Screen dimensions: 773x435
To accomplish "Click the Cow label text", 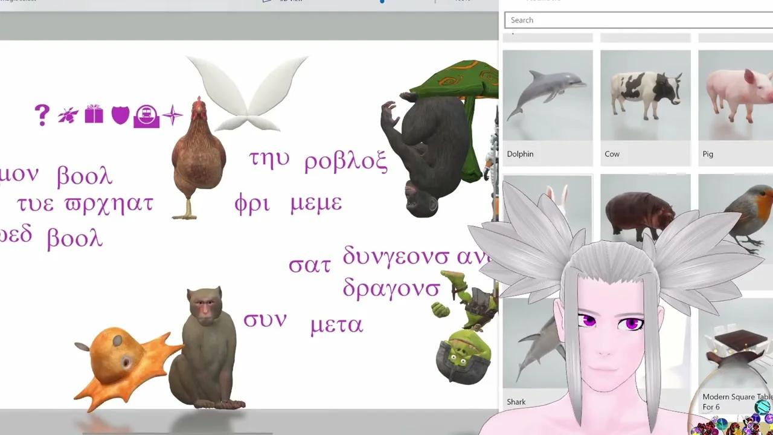I will [612, 154].
